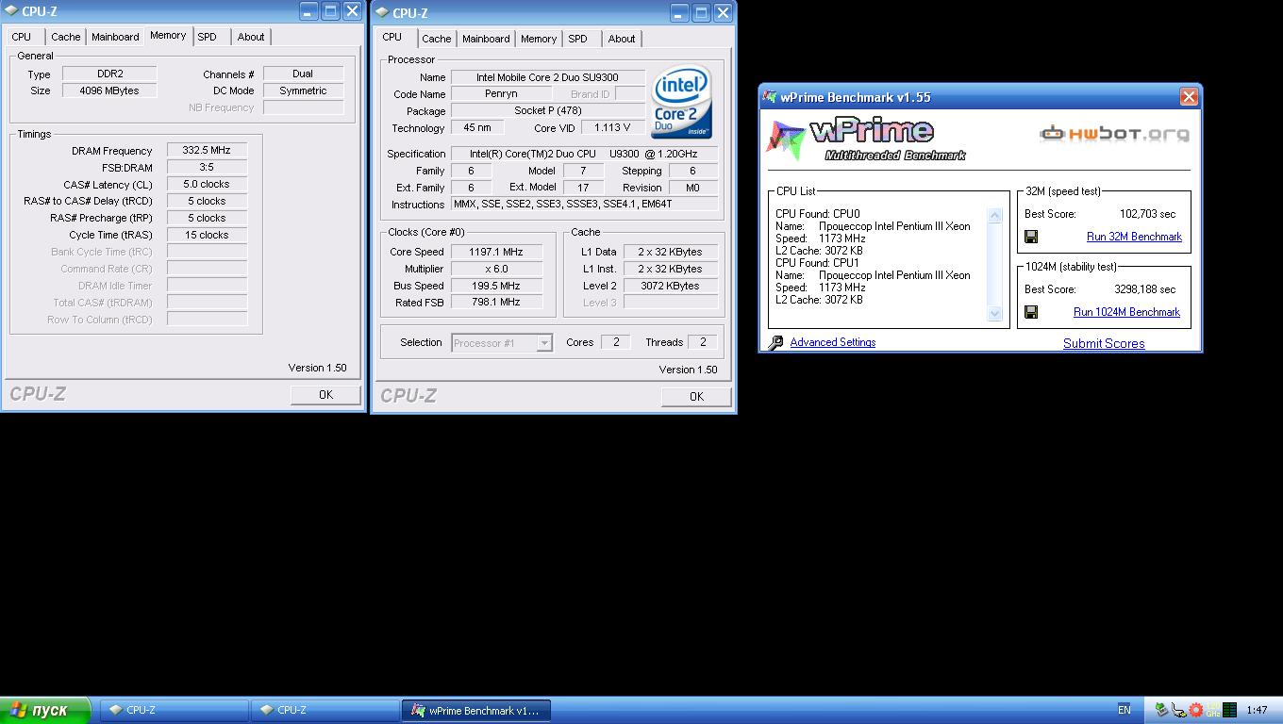Open CPU tab in Memory CPU-Z window
This screenshot has height=724, width=1283.
click(21, 37)
